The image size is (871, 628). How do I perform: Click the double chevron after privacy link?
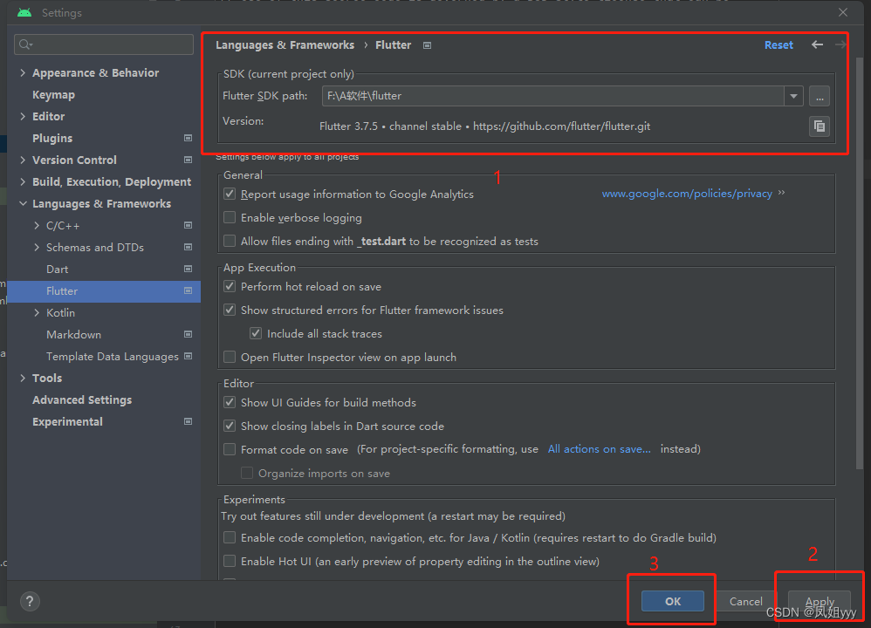pyautogui.click(x=782, y=193)
